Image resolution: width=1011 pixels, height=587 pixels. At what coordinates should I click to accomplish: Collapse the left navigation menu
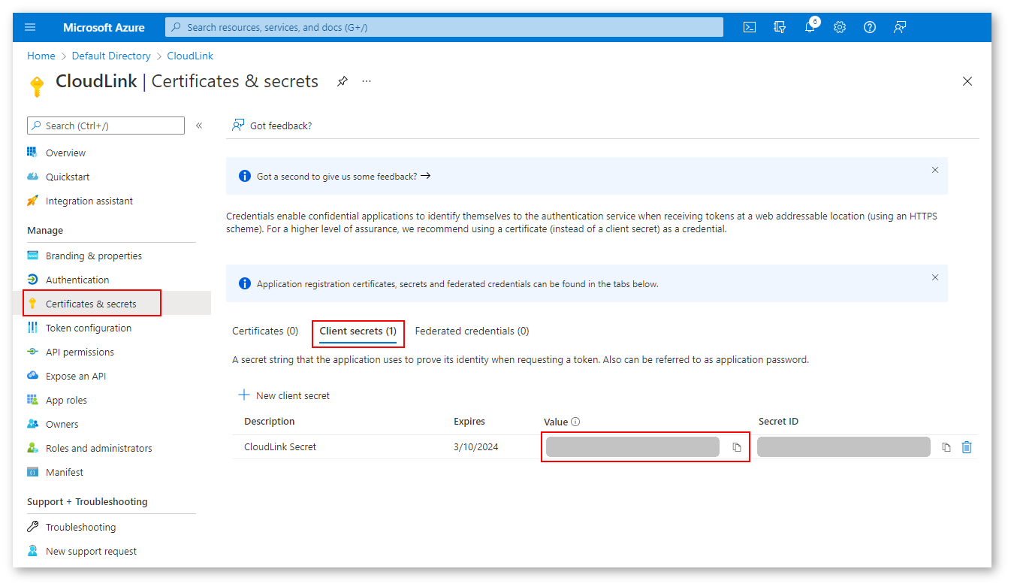199,126
